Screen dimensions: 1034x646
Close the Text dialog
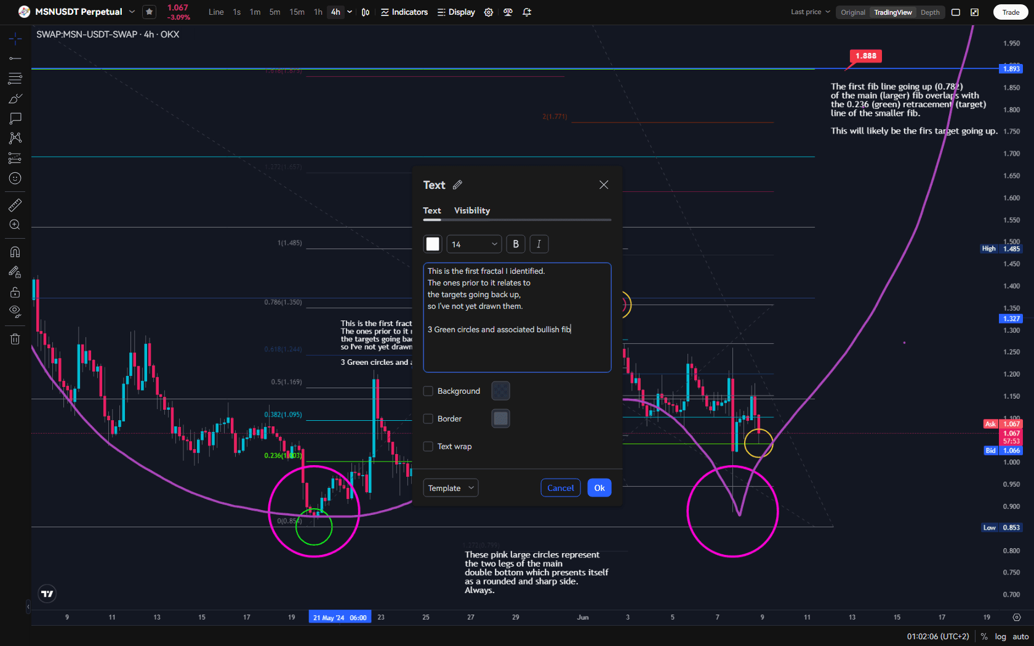pyautogui.click(x=604, y=185)
